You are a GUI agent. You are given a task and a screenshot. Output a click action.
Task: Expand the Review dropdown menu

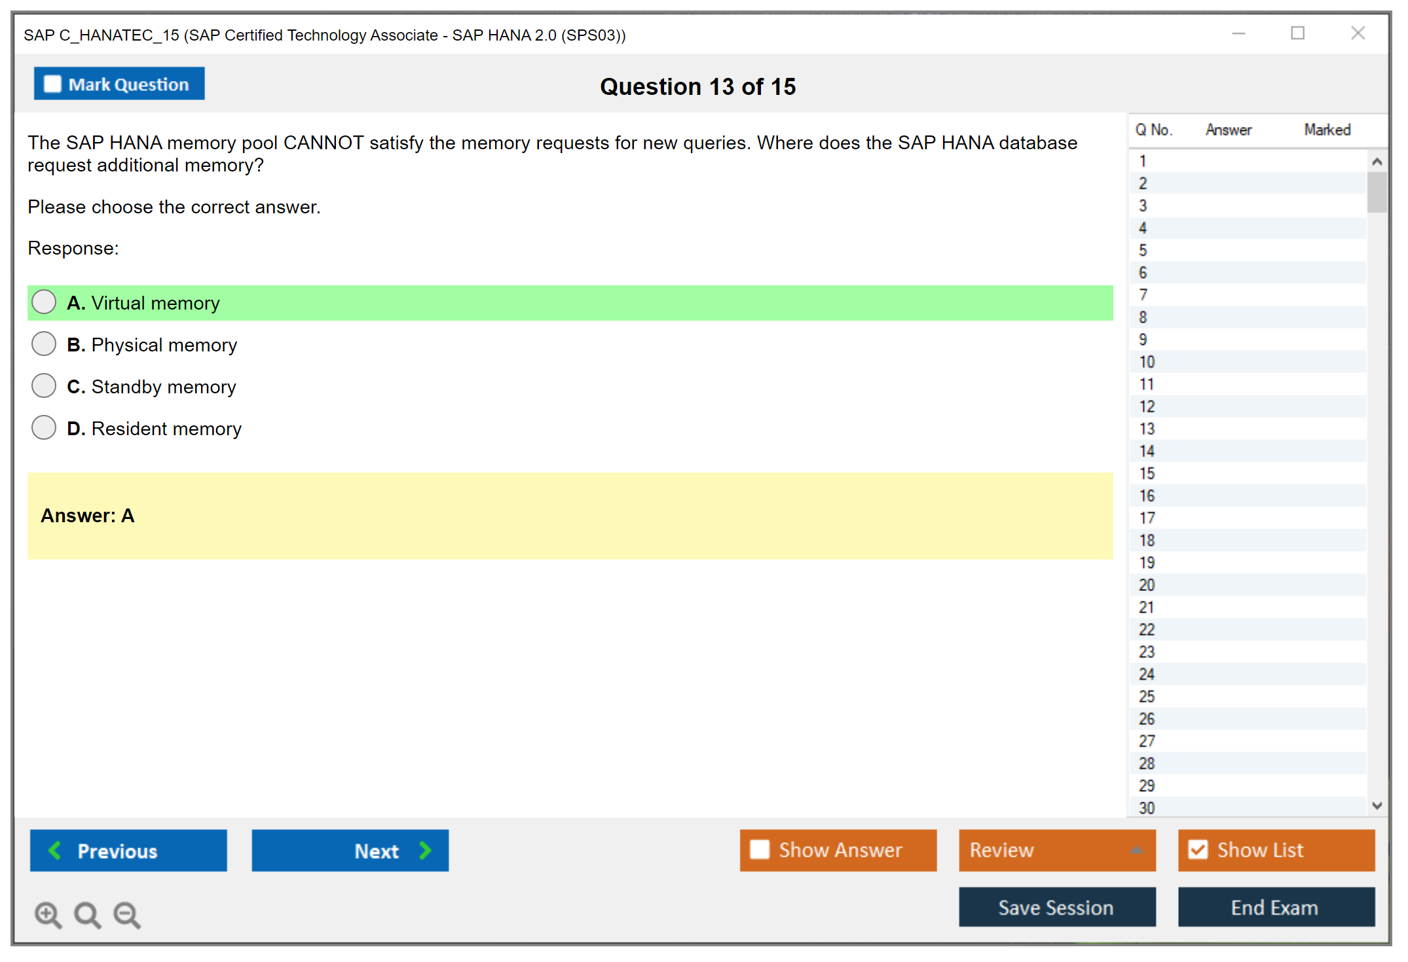tap(1136, 850)
